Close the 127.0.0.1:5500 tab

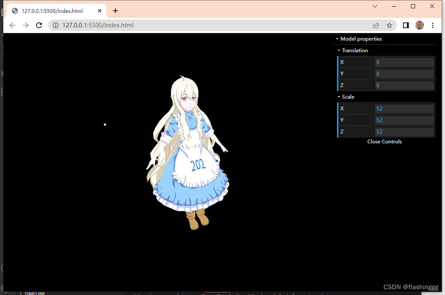click(100, 11)
